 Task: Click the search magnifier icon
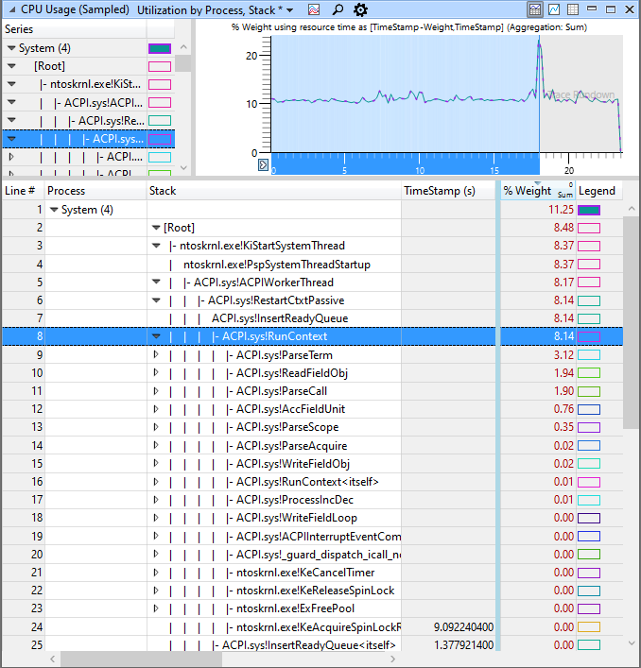338,9
